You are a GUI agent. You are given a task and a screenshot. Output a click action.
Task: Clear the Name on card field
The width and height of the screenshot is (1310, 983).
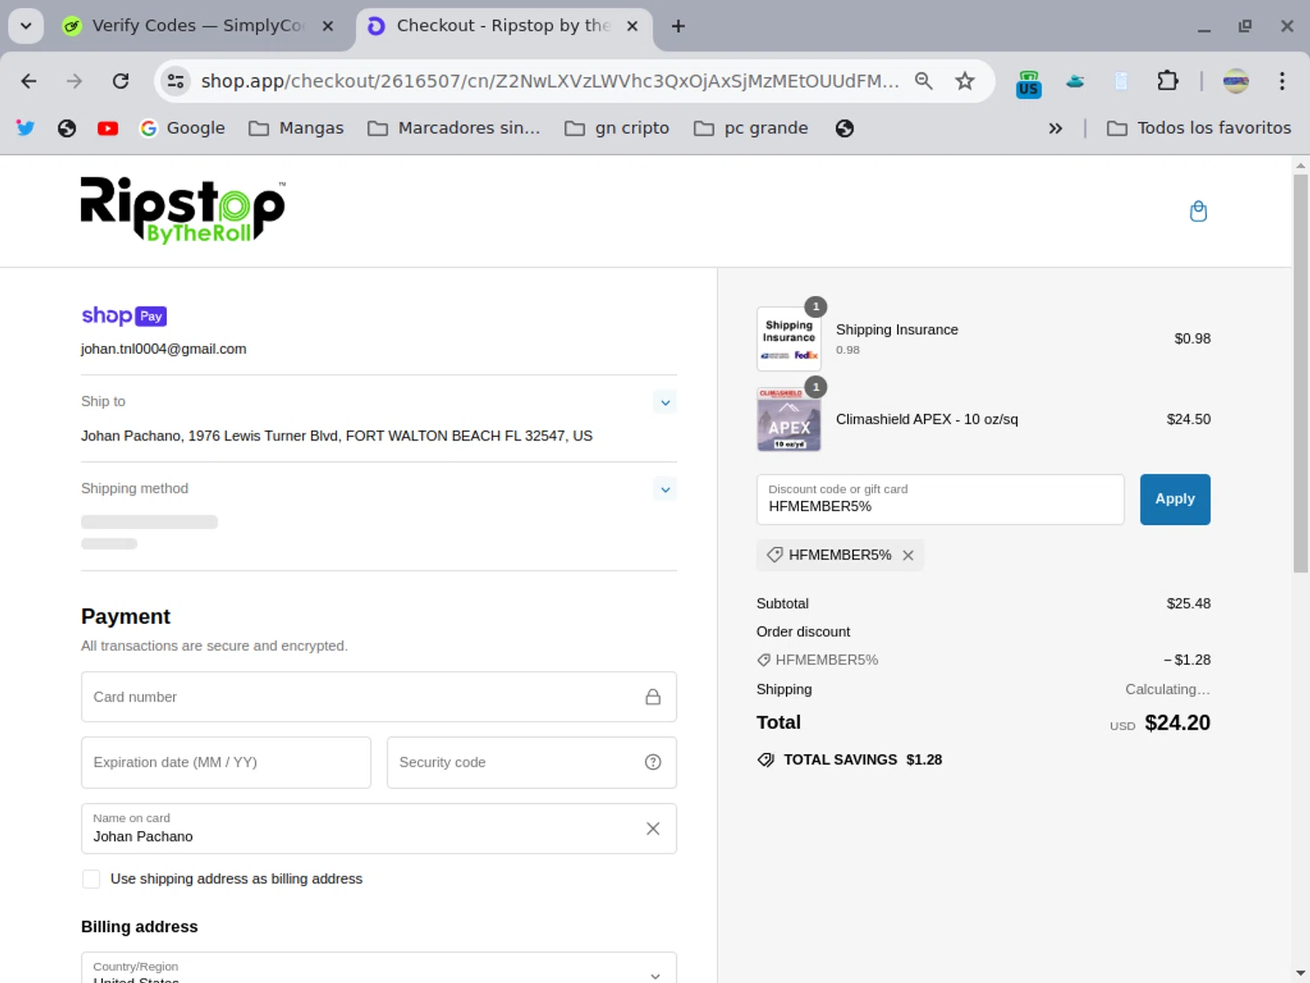[x=652, y=828]
